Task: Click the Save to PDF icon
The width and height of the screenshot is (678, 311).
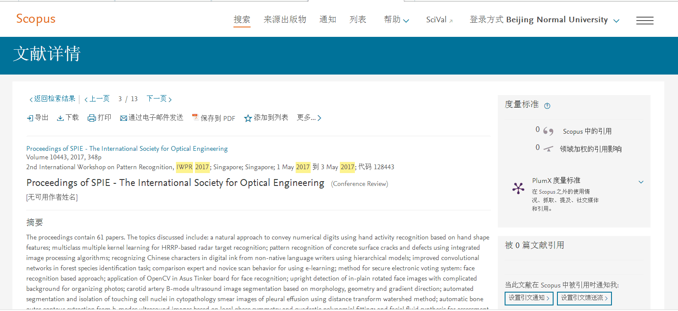Action: [195, 117]
